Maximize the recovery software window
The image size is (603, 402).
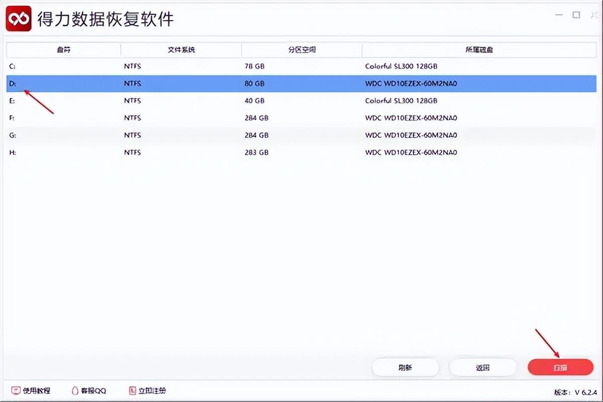(x=576, y=15)
